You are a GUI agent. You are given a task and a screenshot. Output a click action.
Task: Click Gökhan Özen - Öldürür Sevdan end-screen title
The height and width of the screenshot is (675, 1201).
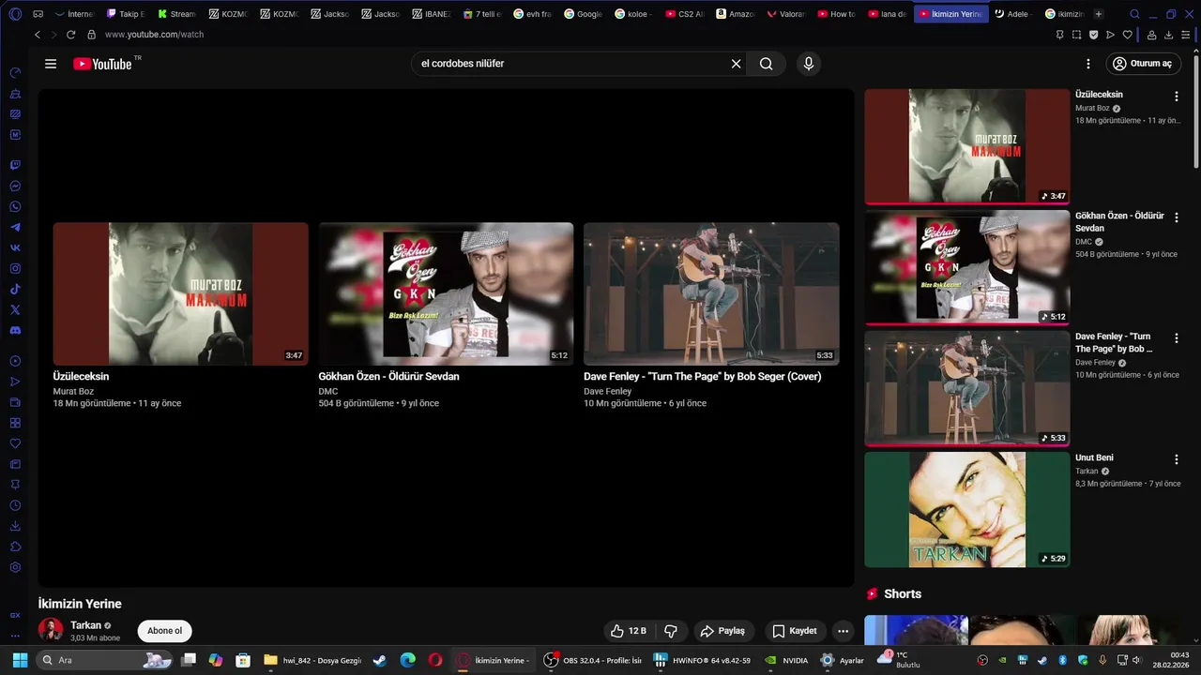coord(388,376)
